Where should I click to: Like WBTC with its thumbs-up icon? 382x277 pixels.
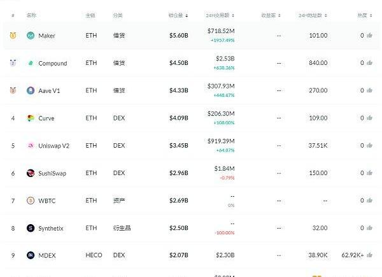pos(369,201)
